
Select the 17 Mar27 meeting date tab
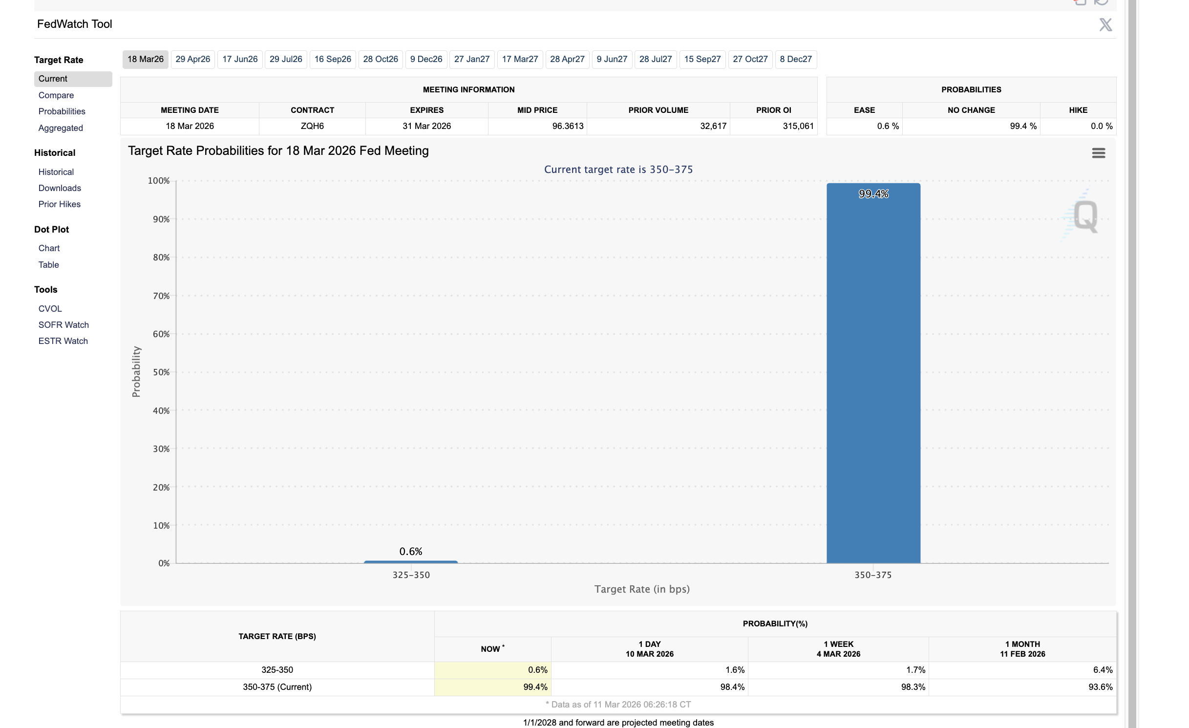click(x=520, y=59)
